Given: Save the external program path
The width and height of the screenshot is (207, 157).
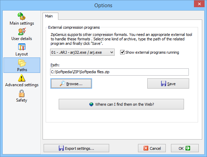Looking at the screenshot, I should [x=168, y=83].
